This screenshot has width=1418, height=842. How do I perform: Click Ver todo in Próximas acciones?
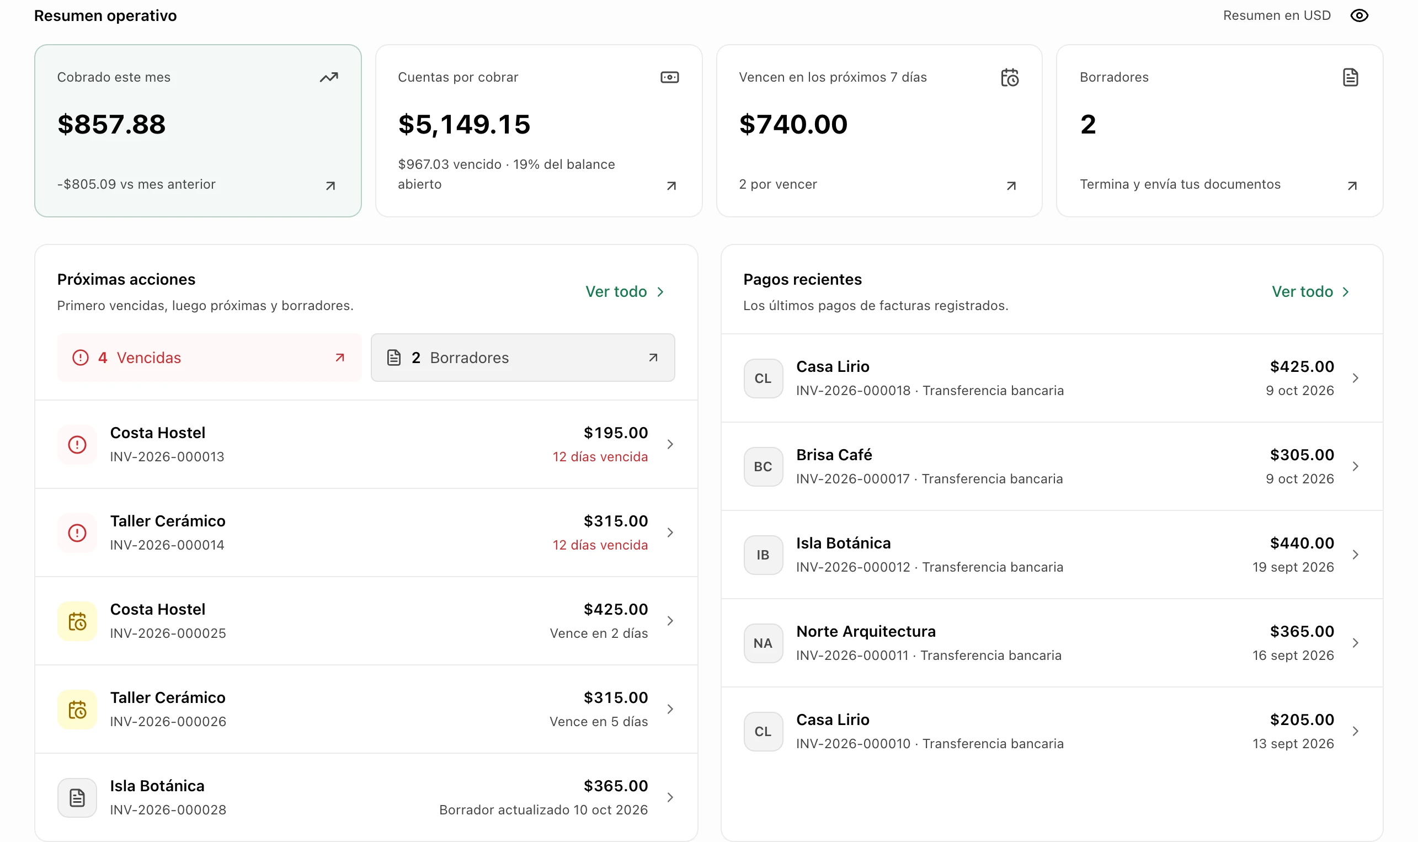tap(625, 292)
